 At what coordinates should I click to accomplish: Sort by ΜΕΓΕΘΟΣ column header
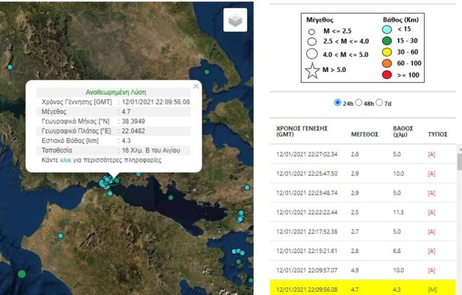tap(364, 135)
